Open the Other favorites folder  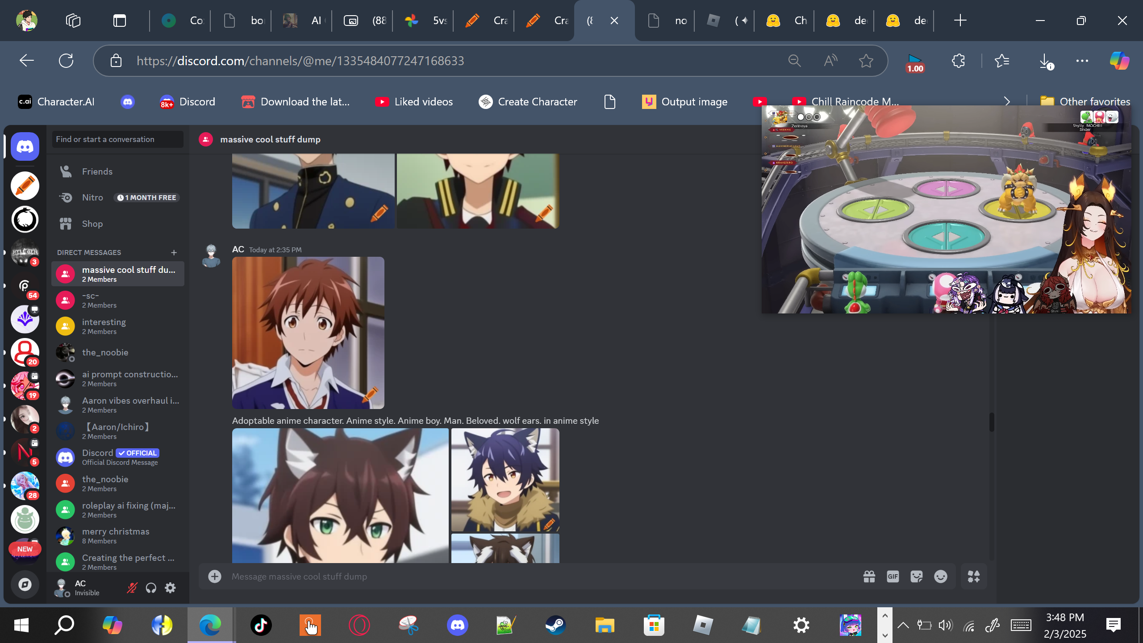(x=1085, y=102)
